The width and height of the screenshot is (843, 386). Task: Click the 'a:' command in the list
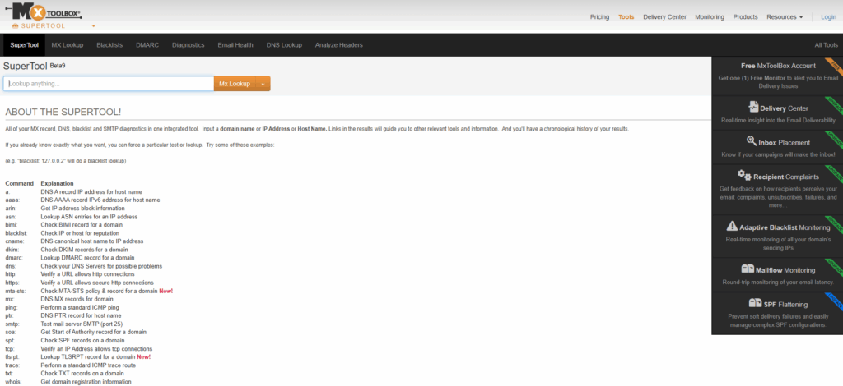[7, 191]
